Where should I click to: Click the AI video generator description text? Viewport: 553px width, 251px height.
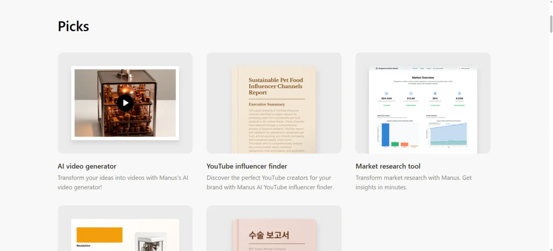click(x=123, y=183)
